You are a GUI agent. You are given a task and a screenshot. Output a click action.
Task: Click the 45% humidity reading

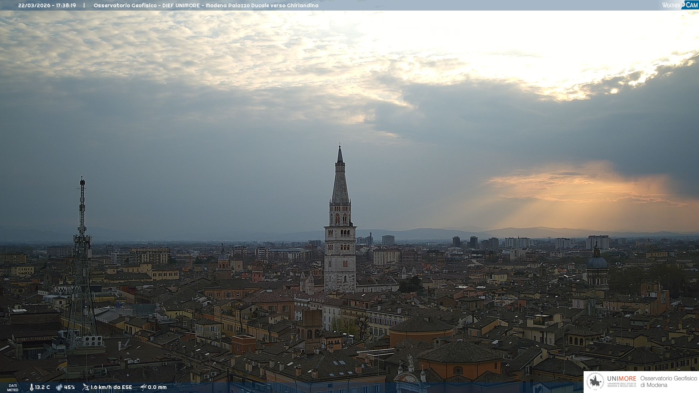tap(69, 387)
